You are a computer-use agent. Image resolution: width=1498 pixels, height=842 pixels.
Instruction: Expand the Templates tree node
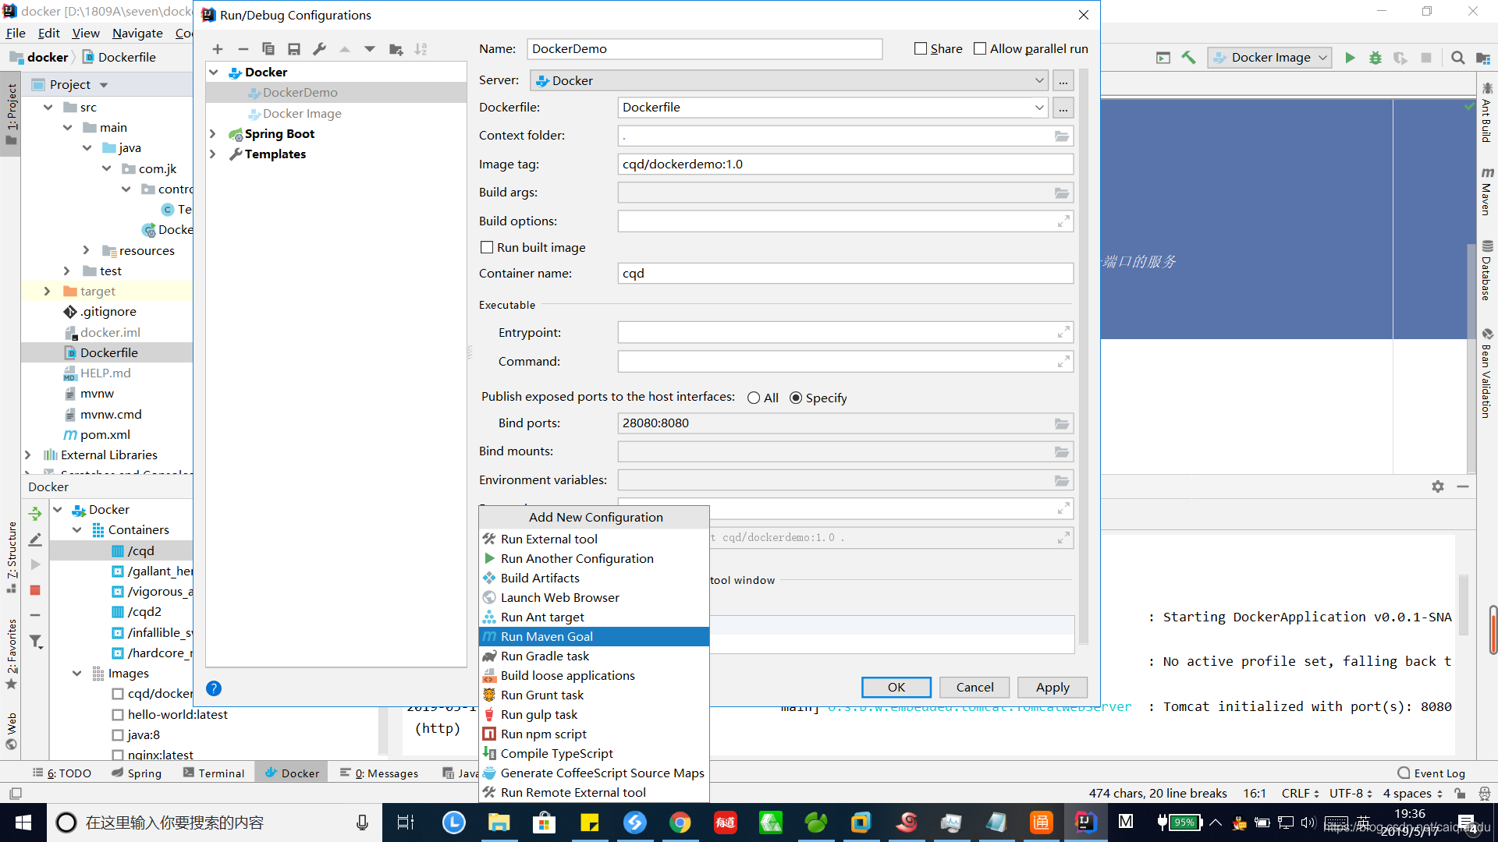tap(213, 154)
